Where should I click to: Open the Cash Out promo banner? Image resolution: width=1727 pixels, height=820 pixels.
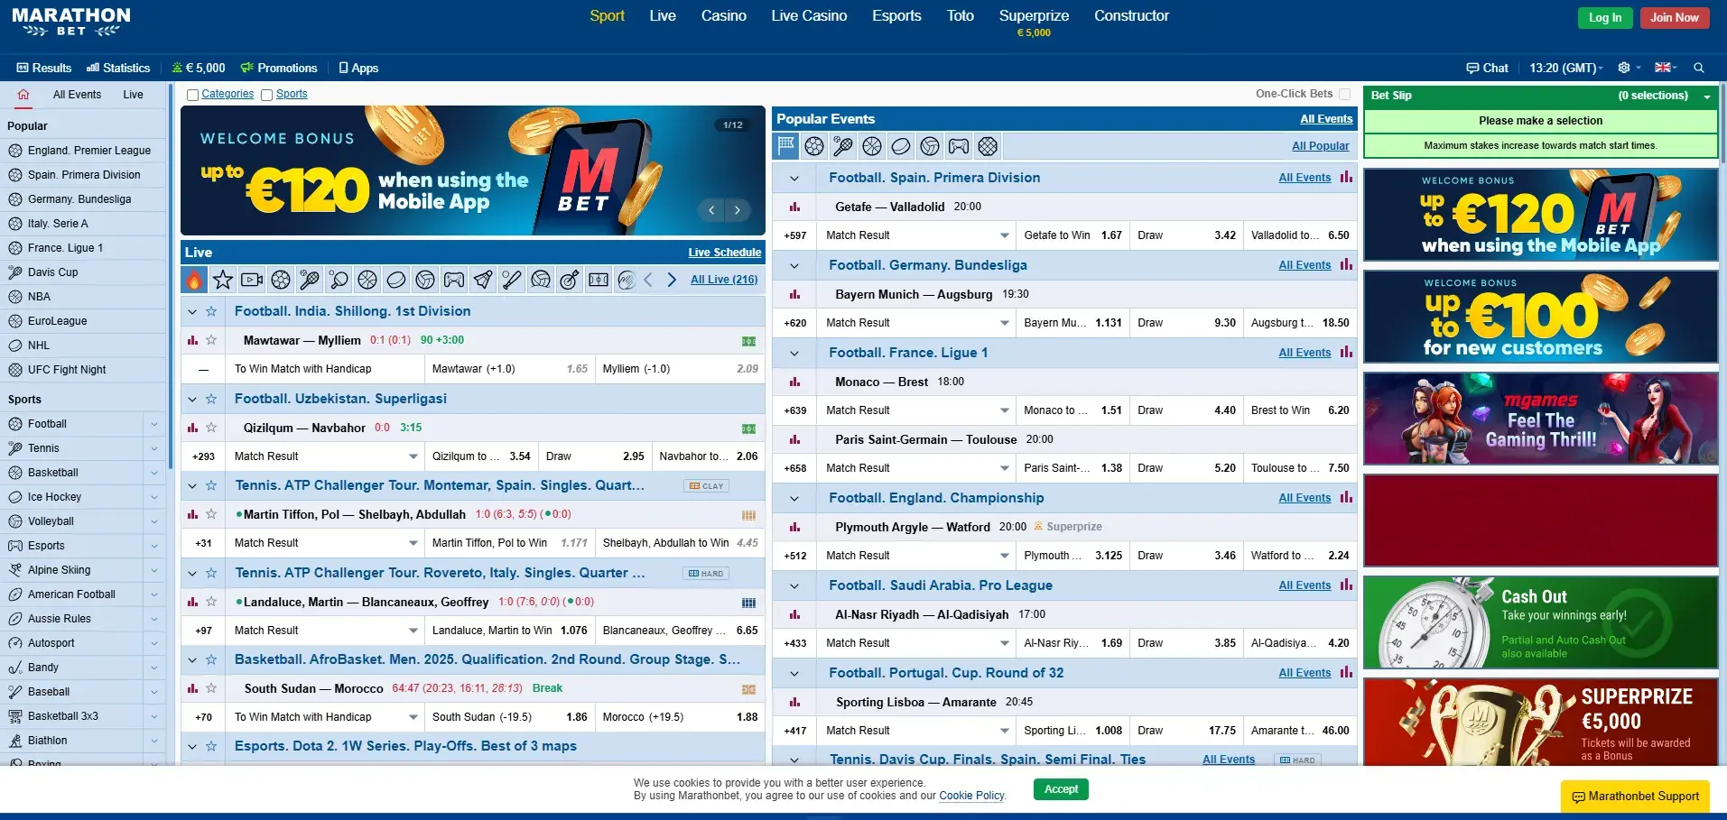(1540, 622)
